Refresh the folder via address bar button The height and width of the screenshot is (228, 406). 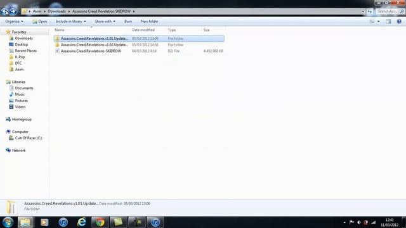(369, 11)
